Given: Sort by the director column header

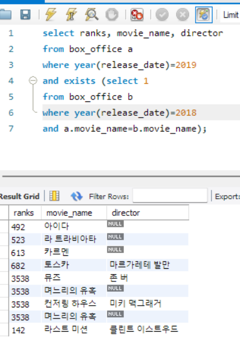Looking at the screenshot, I should click(x=148, y=213).
